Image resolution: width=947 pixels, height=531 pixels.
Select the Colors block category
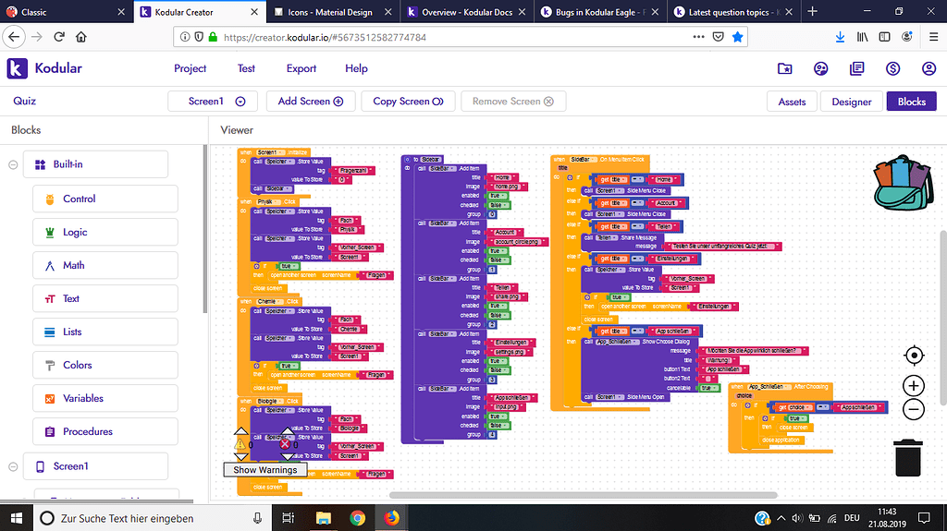click(x=77, y=365)
